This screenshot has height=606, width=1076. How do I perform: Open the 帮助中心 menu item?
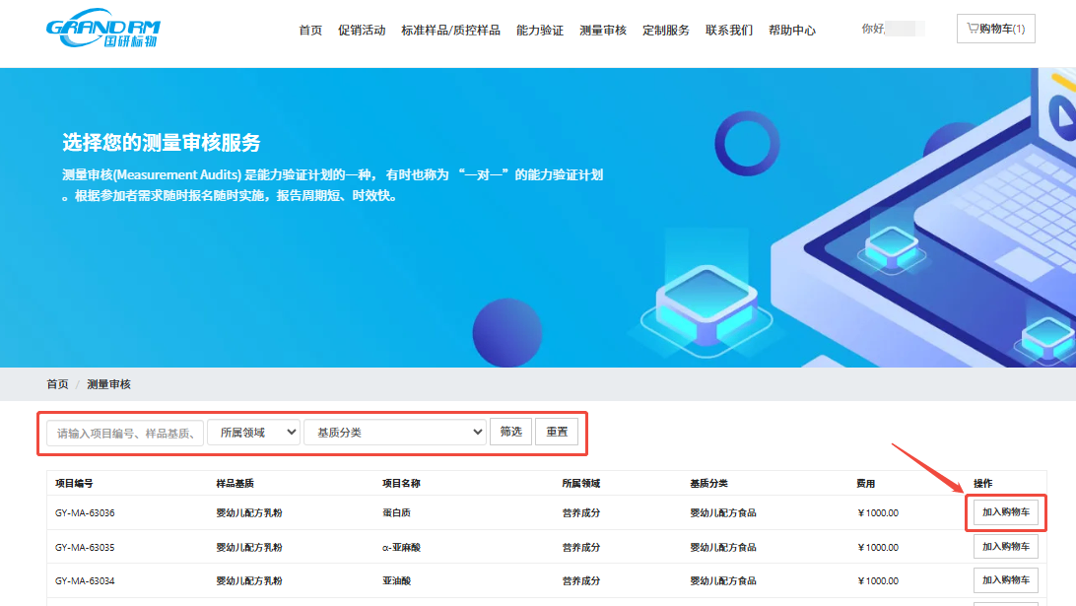point(792,31)
